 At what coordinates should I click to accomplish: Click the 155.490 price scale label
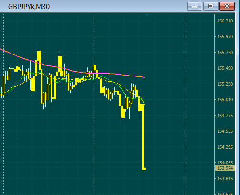(x=225, y=68)
